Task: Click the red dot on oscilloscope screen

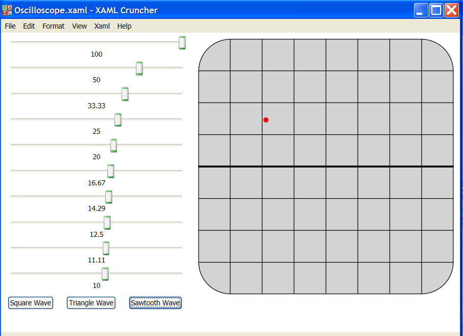Action: click(266, 120)
